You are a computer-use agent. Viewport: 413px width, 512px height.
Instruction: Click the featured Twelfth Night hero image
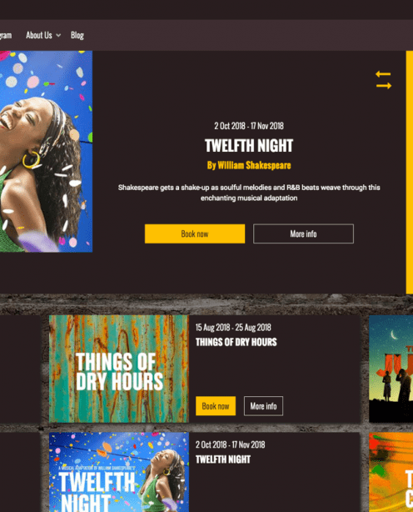[x=46, y=152]
